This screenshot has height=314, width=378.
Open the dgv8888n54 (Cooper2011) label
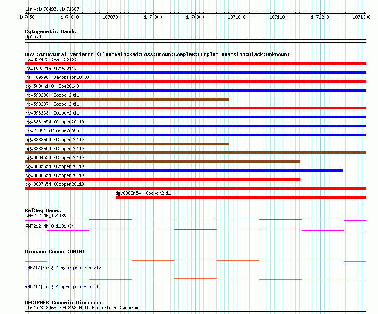(144, 193)
